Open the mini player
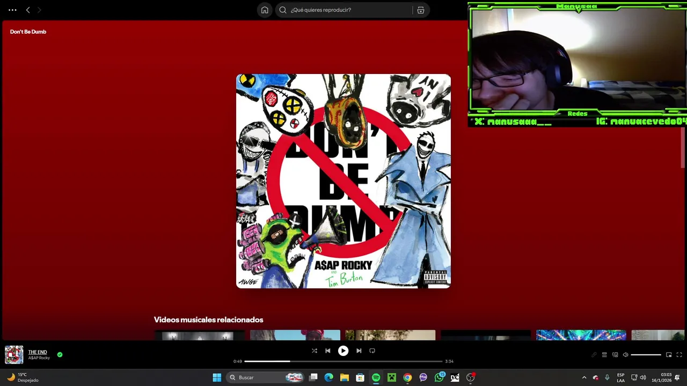Screen dimensions: 687x386 click(669, 355)
